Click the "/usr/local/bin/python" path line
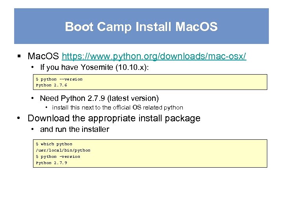The image size is (283, 212). pos(63,150)
